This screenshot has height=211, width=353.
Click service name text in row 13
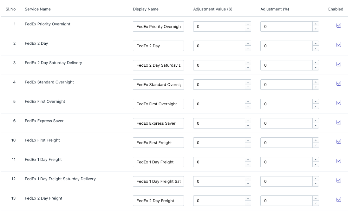[x=43, y=198]
